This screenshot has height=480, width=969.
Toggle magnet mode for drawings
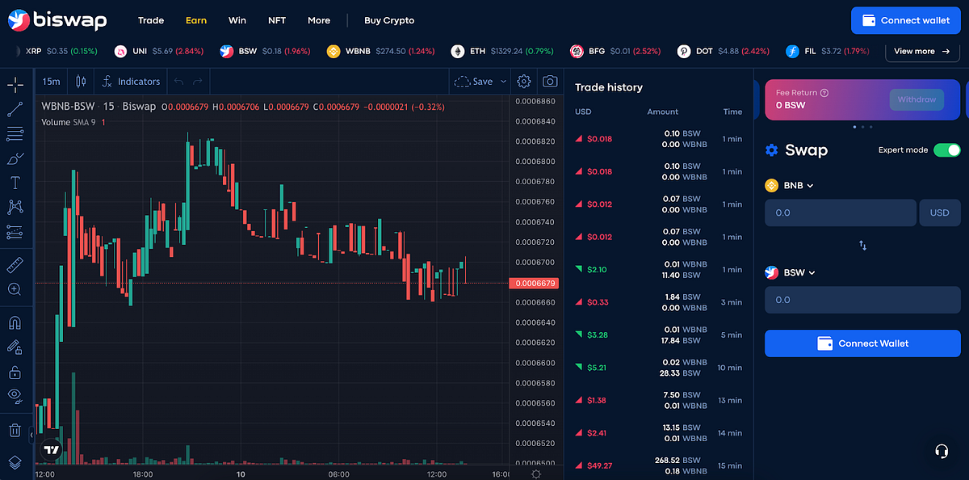click(15, 322)
